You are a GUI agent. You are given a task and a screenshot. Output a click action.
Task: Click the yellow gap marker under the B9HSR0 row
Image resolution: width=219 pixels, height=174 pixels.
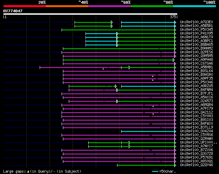click(153, 76)
